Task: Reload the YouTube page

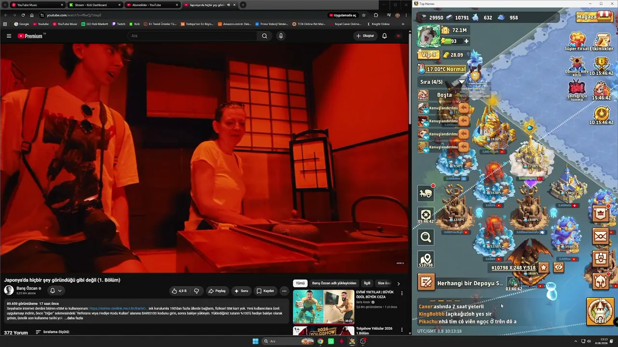Action: 23,15
